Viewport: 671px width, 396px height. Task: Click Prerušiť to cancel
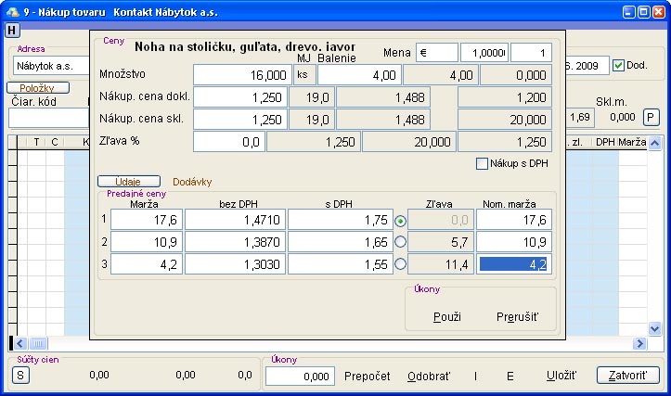click(x=517, y=316)
